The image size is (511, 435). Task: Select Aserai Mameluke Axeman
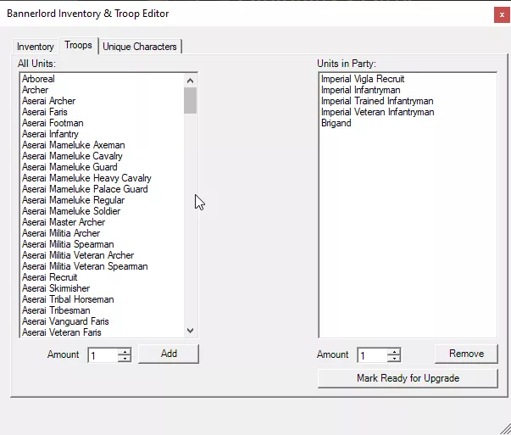(103, 145)
